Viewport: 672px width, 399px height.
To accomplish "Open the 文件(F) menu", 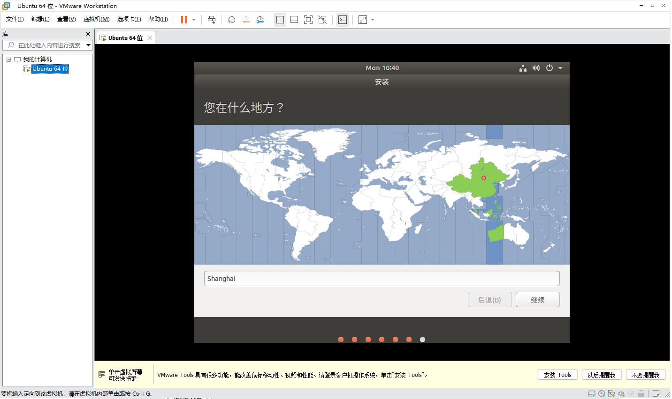I will (x=15, y=19).
